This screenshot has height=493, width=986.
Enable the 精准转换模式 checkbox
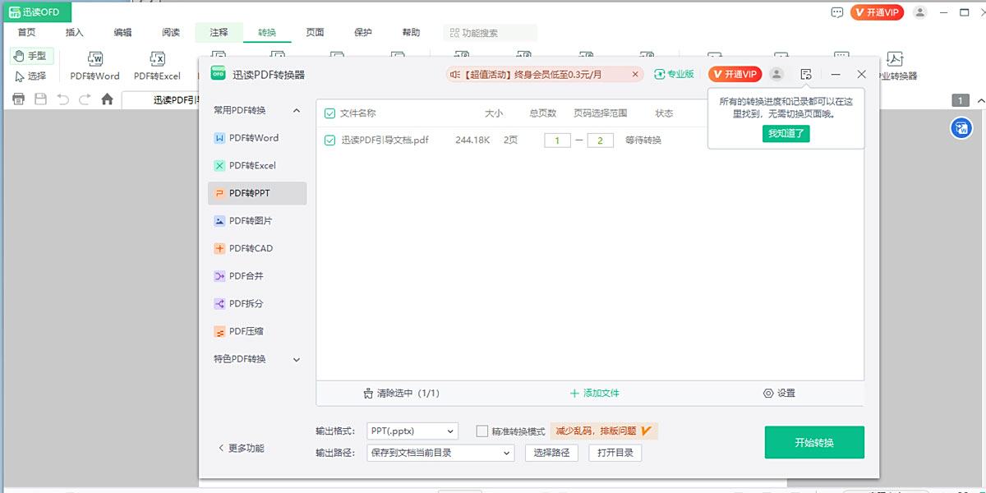pos(483,431)
